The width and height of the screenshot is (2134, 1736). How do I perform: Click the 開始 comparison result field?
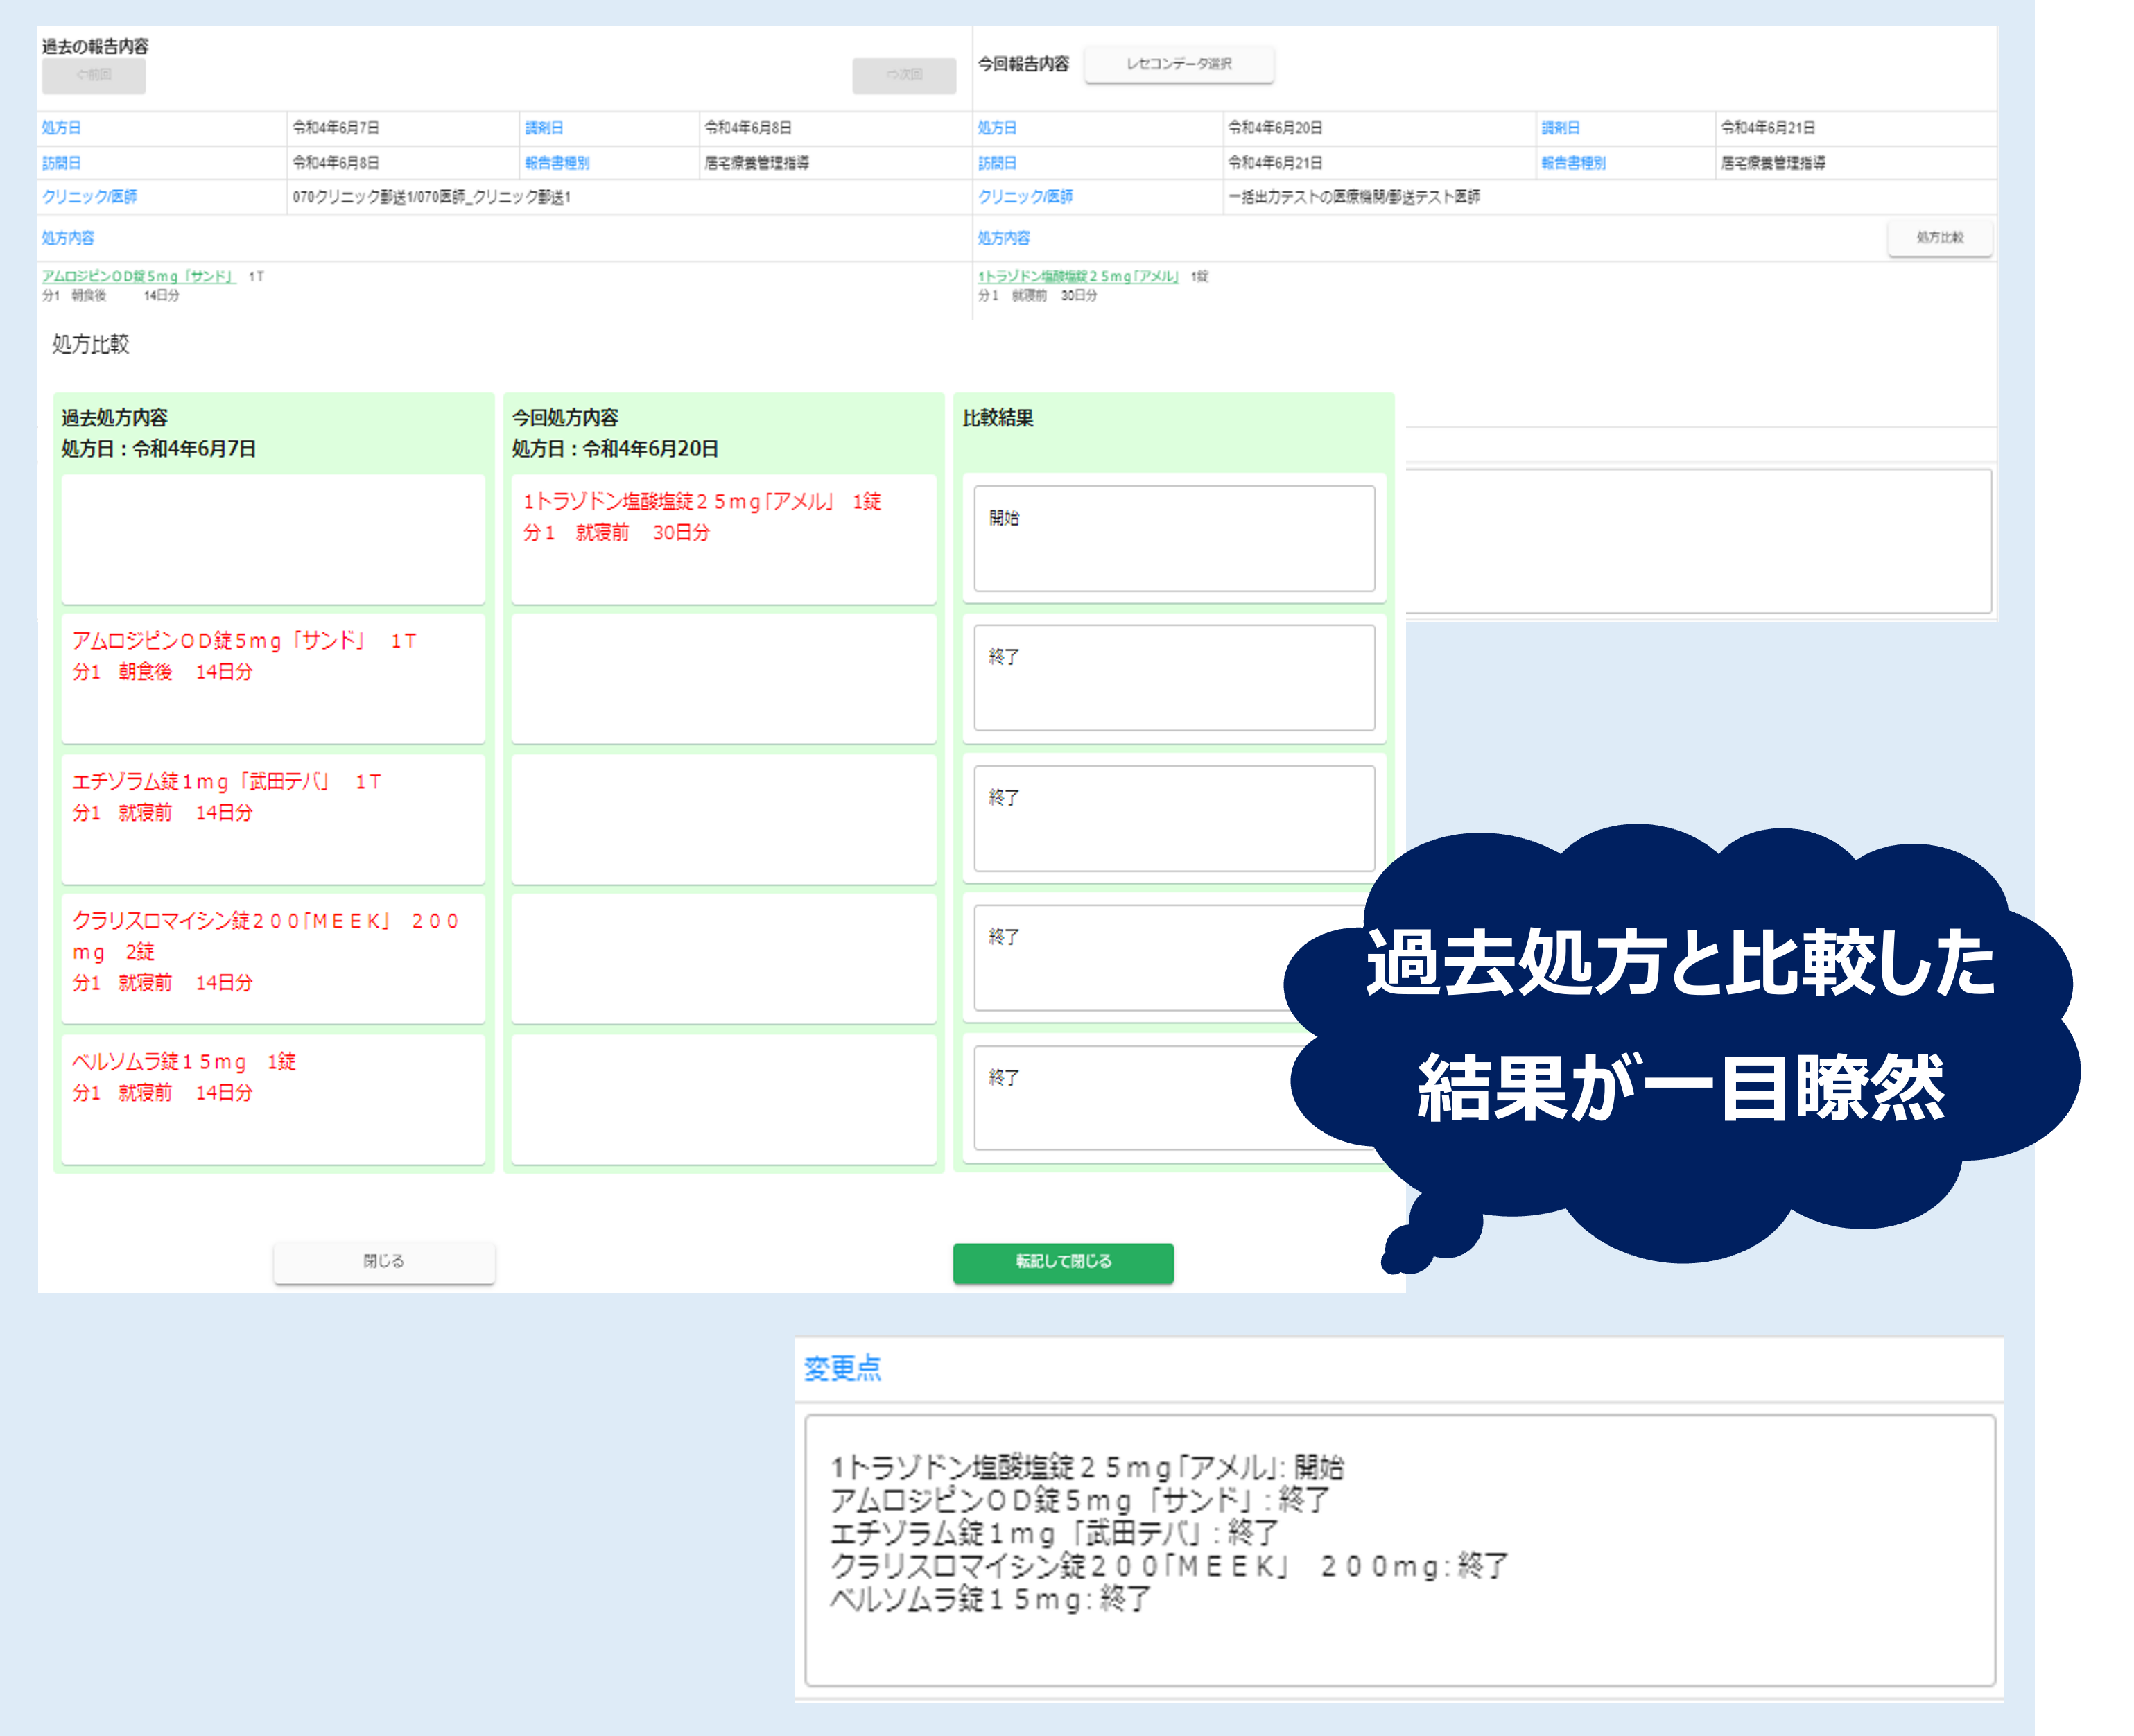pos(1174,539)
